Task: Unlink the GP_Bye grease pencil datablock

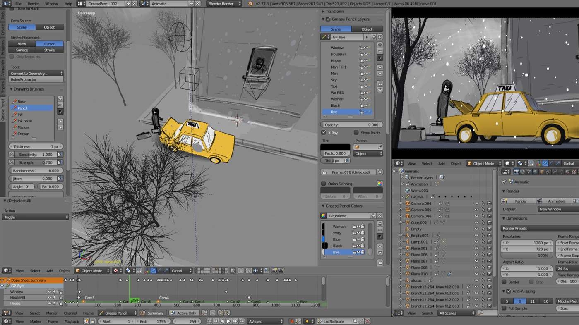Action: [380, 37]
